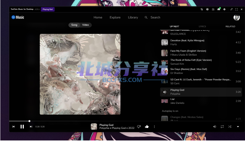Click the DJ Shadow artist link
The width and height of the screenshot is (245, 142).
point(177,73)
